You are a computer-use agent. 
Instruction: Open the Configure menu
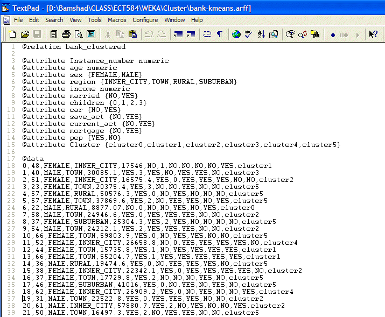(145, 20)
